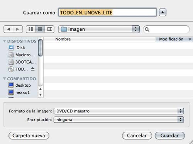Click the Guardar button
This screenshot has height=144, width=193.
170,136
